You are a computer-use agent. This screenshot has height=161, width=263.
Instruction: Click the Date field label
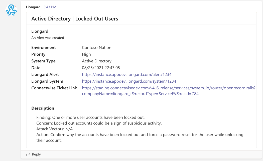tap(36, 68)
